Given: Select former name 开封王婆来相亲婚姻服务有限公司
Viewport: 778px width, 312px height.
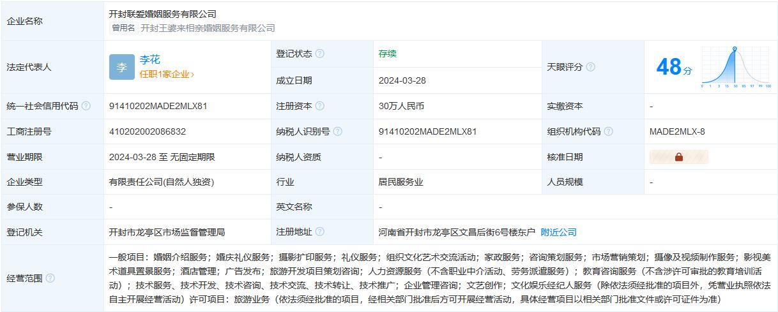Looking at the screenshot, I should point(208,28).
